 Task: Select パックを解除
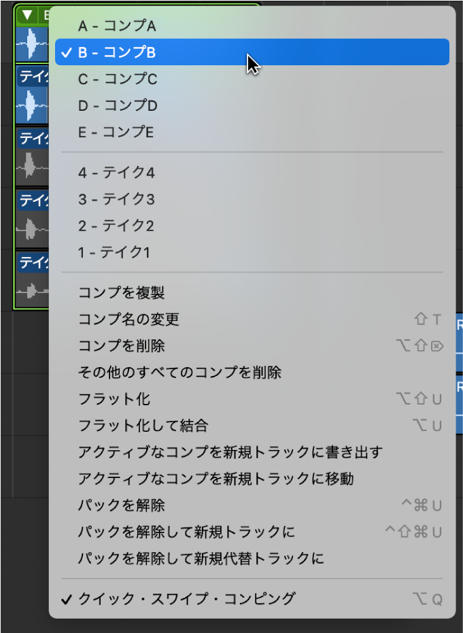252,505
